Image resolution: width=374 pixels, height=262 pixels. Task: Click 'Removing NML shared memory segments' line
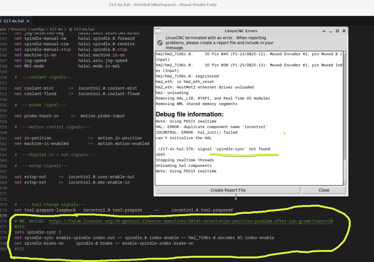pos(196,103)
